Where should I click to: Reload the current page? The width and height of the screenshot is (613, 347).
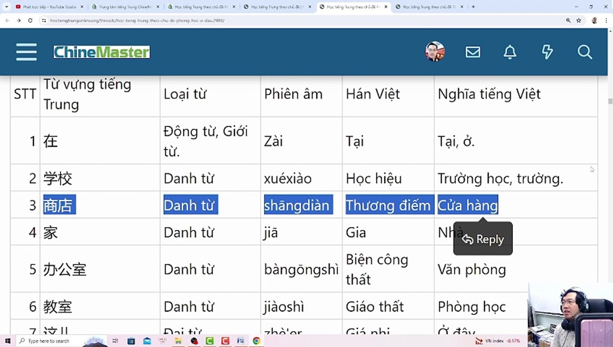click(30, 21)
